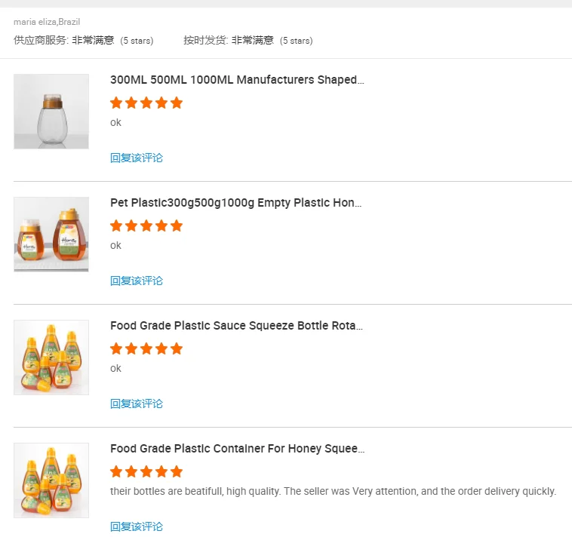The width and height of the screenshot is (572, 537).
Task: Reply to the Honey Squeeze Container review
Action: (x=137, y=526)
